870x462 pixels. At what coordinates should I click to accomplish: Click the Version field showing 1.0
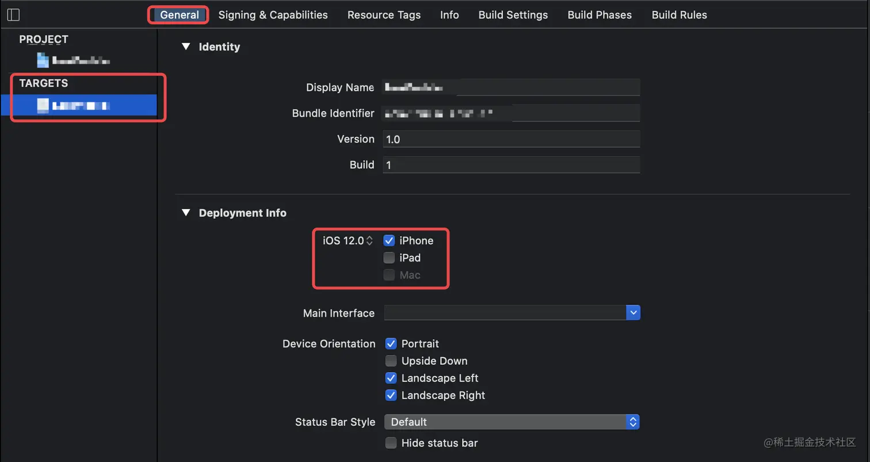pos(512,139)
